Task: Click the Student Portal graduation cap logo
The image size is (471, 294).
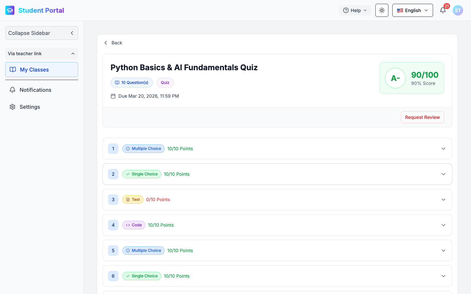Action: click(10, 10)
